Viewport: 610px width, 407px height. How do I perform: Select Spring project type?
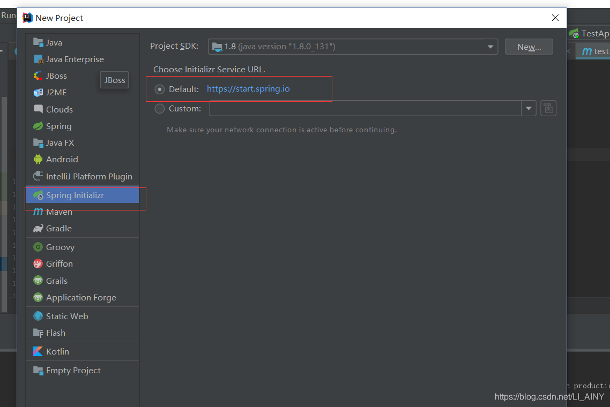[x=82, y=126]
